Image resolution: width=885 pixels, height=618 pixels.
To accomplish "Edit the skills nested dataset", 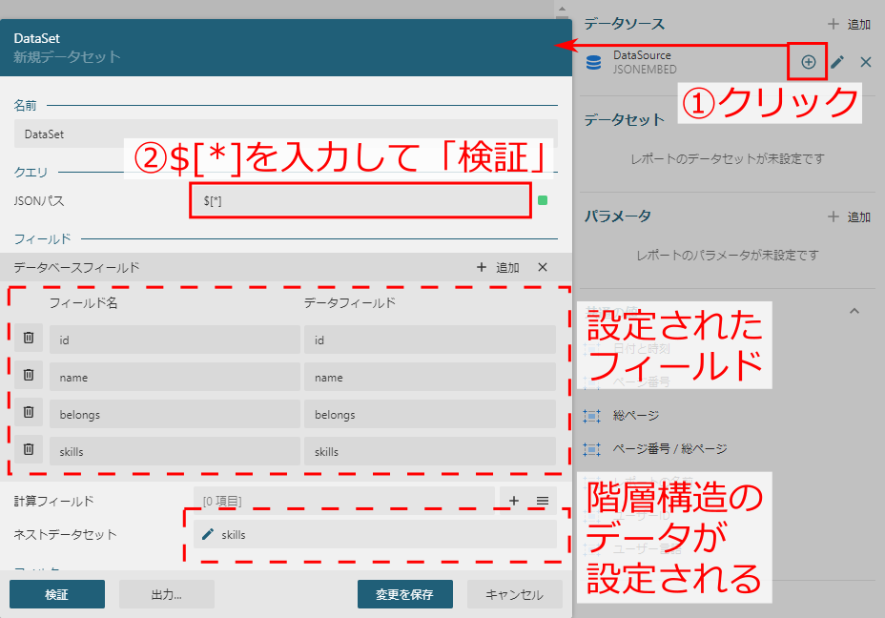I will (208, 534).
